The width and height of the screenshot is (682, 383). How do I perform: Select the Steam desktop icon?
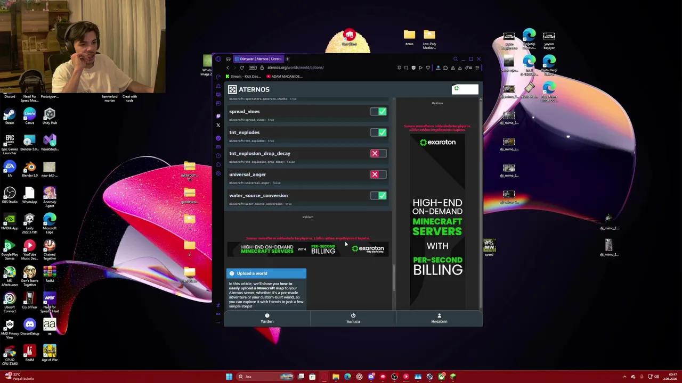[x=10, y=116]
